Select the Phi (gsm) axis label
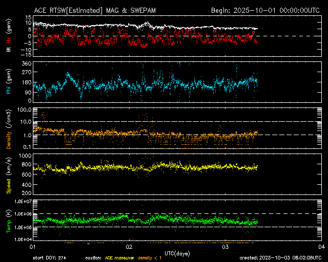The image size is (328, 262). pos(9,82)
